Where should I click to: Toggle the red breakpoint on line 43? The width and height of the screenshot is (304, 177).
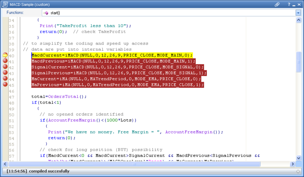[5, 72]
